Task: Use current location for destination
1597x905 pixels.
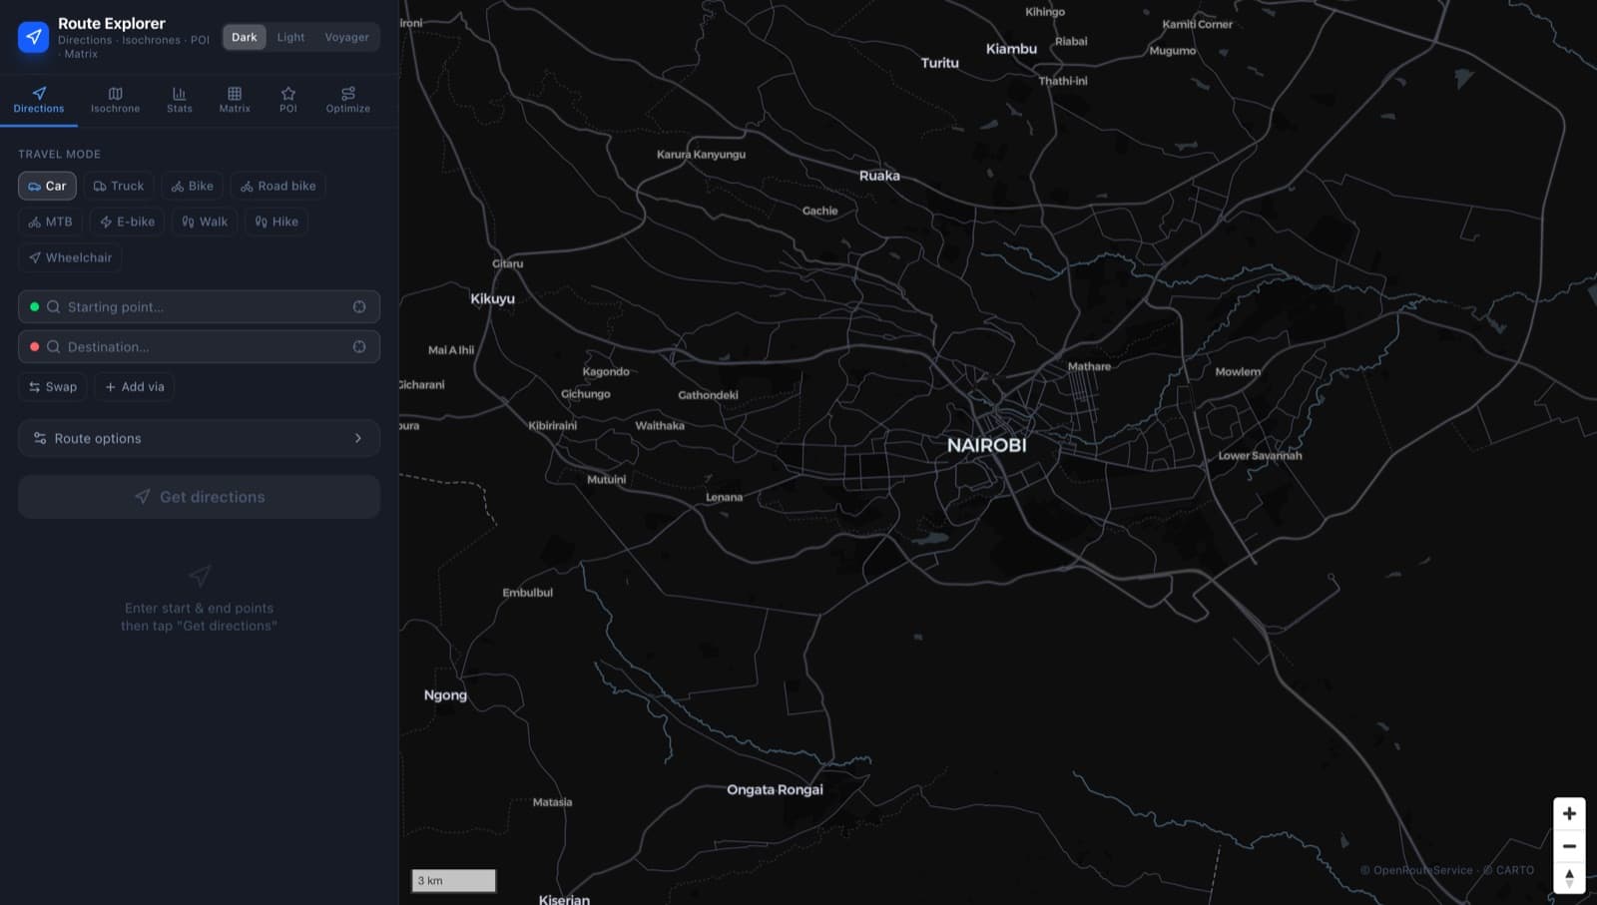Action: click(x=359, y=346)
